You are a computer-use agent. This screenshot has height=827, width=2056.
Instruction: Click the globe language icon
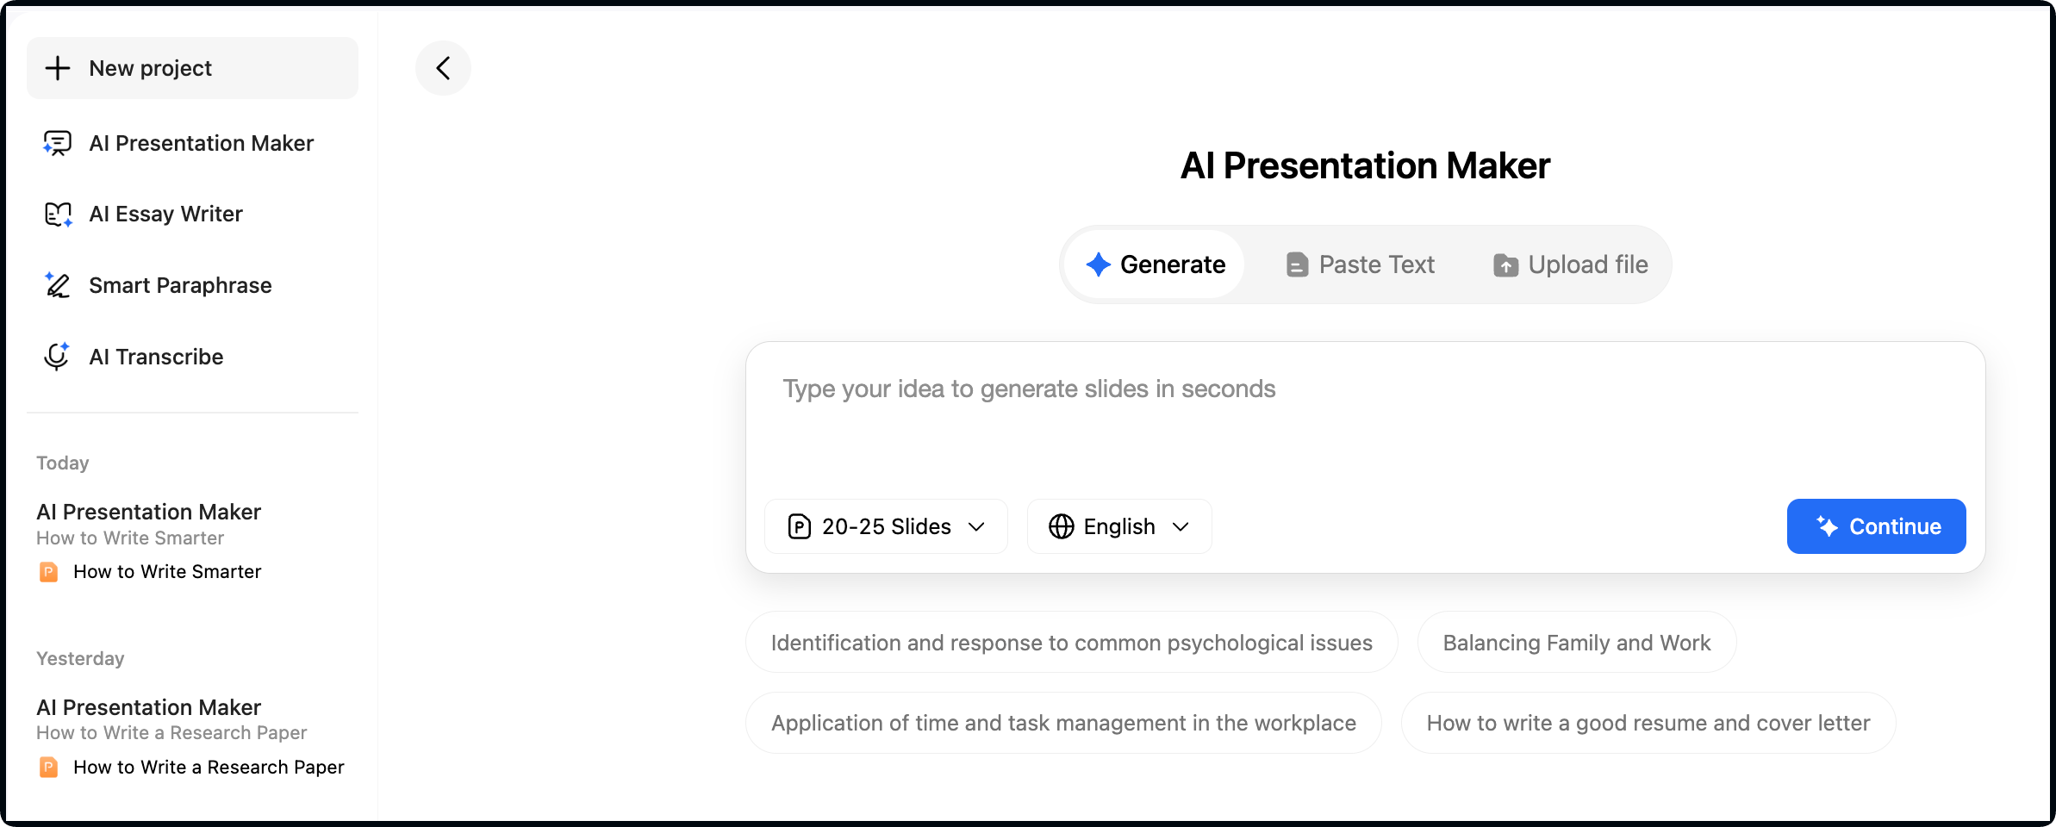1062,526
